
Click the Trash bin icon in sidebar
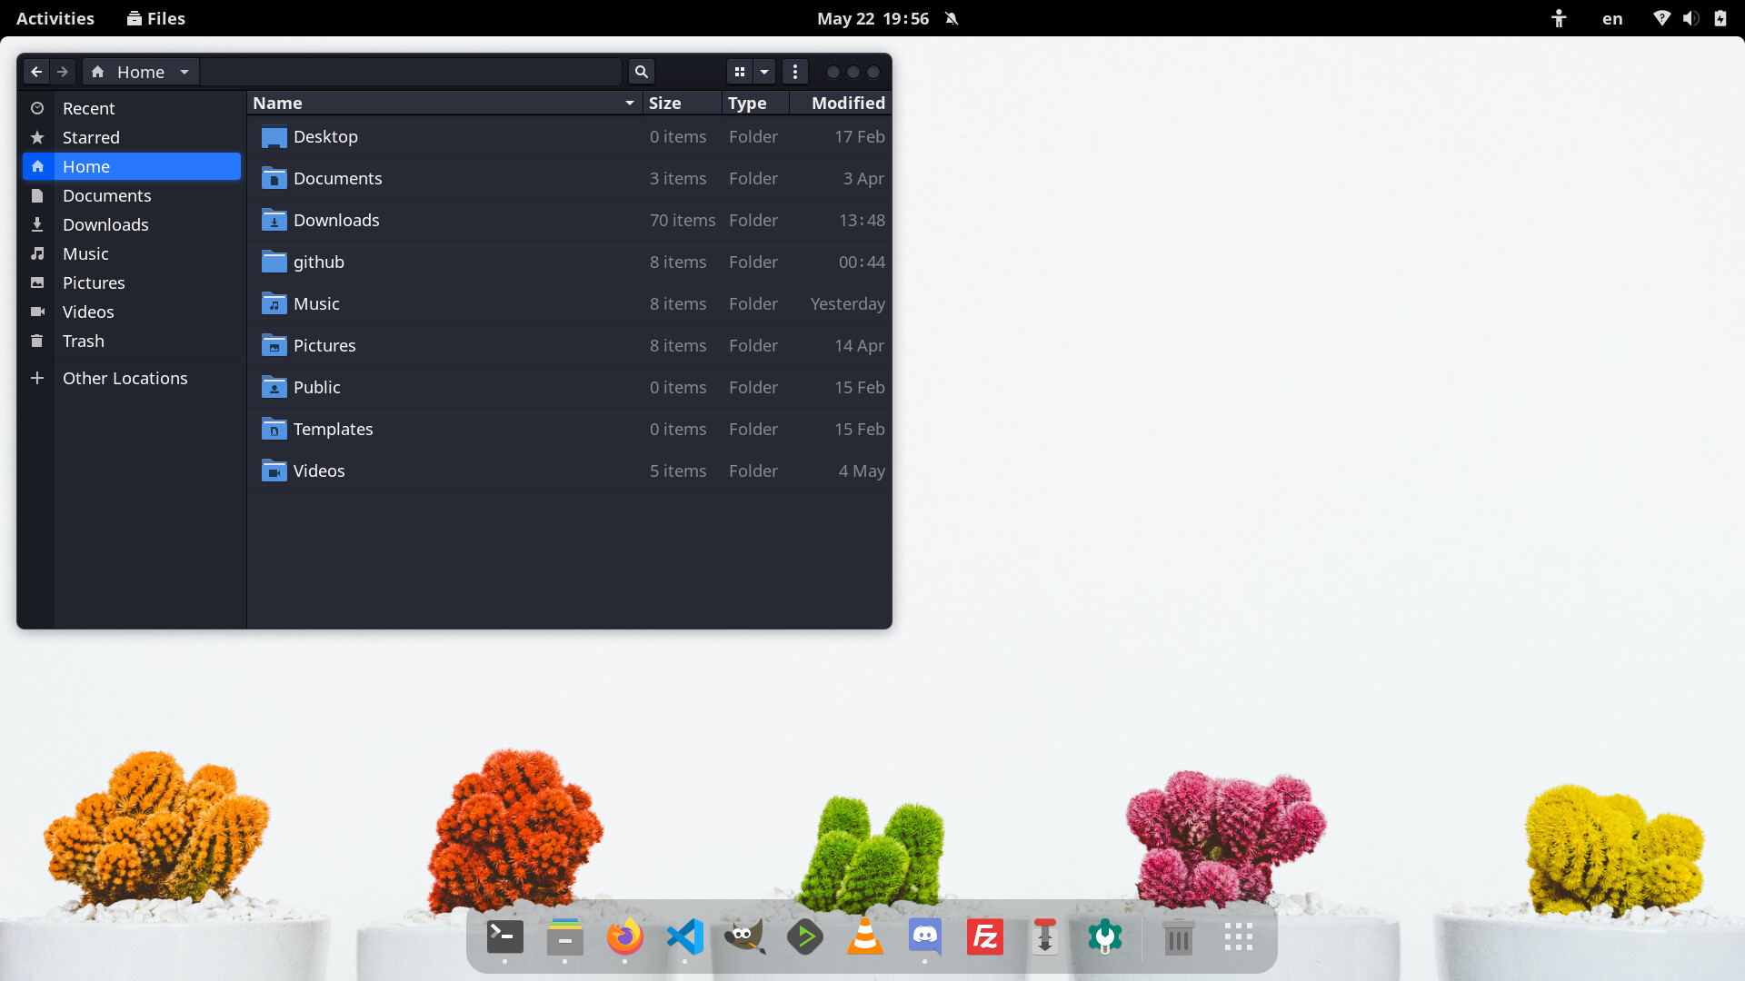pyautogui.click(x=37, y=341)
